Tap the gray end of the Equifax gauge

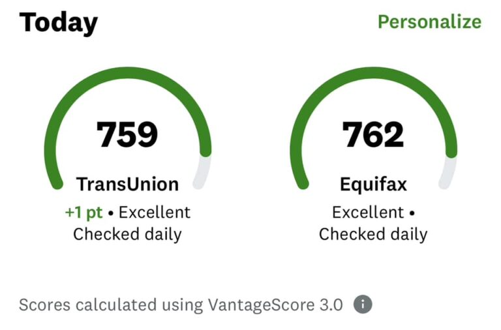click(449, 173)
